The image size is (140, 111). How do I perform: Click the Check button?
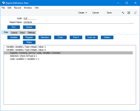point(29,27)
